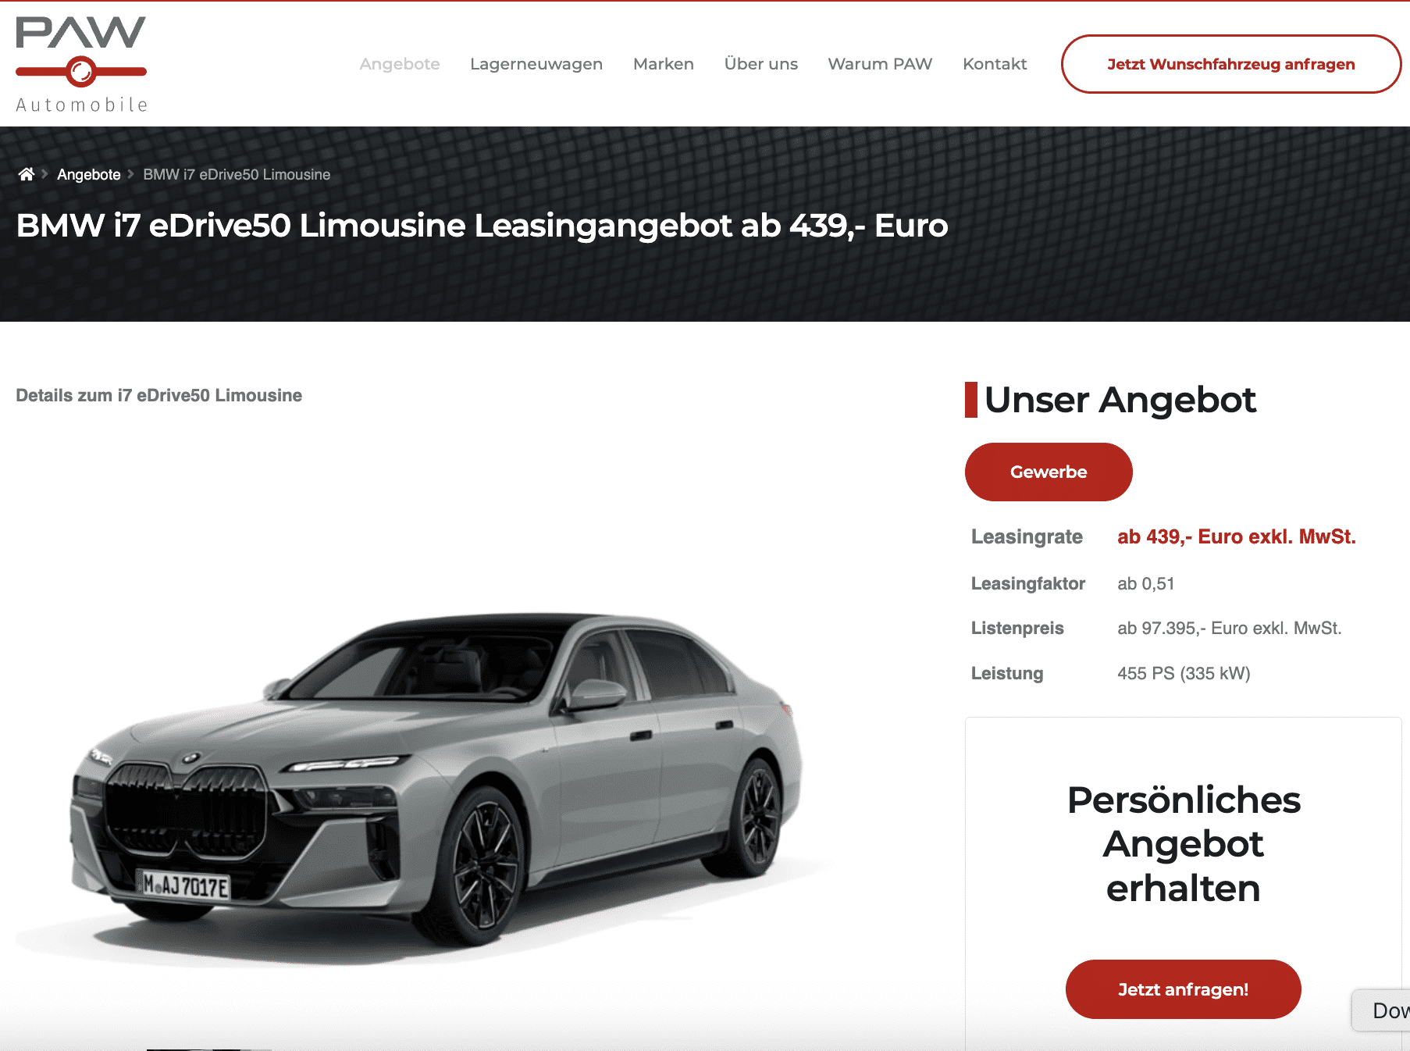Open the Marken navigation item
Viewport: 1410px width, 1051px height.
[664, 64]
